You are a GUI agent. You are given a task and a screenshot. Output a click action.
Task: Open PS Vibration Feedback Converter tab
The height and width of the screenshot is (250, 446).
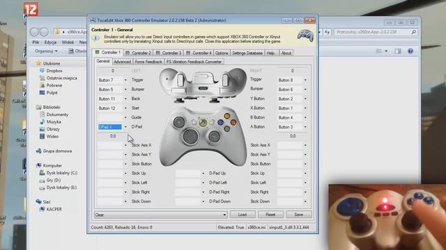(194, 62)
